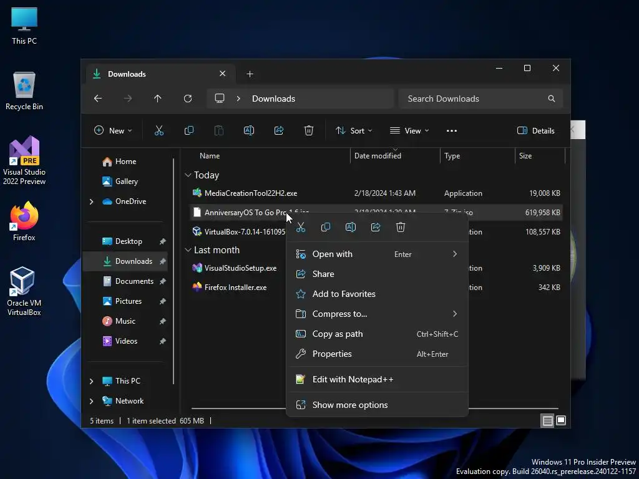Select the This PC desktop icon

point(24,26)
